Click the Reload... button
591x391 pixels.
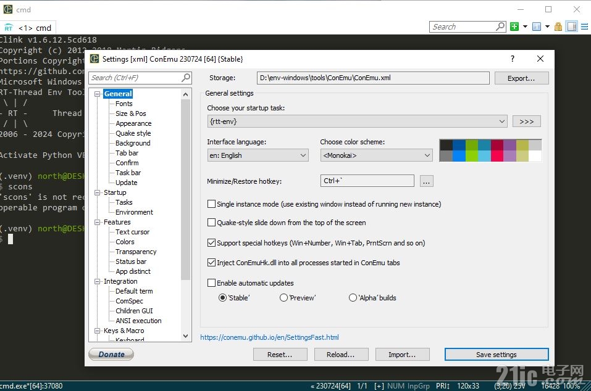coord(341,355)
